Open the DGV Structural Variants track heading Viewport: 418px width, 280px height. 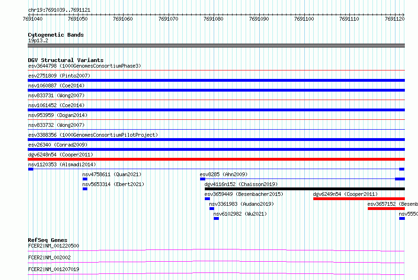(66, 60)
